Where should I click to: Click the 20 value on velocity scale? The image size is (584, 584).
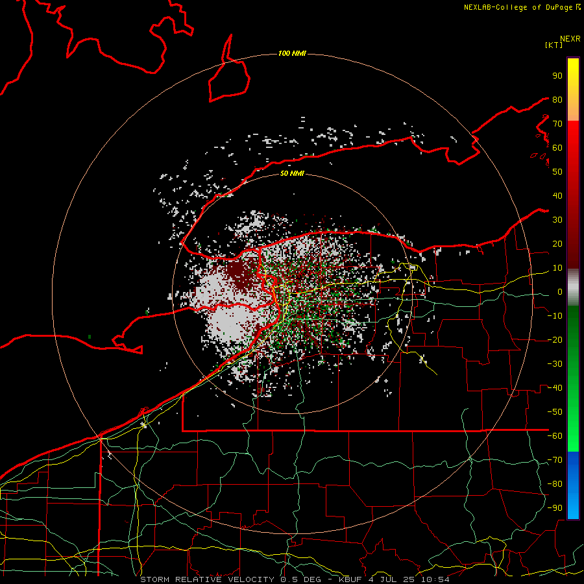[x=557, y=243]
